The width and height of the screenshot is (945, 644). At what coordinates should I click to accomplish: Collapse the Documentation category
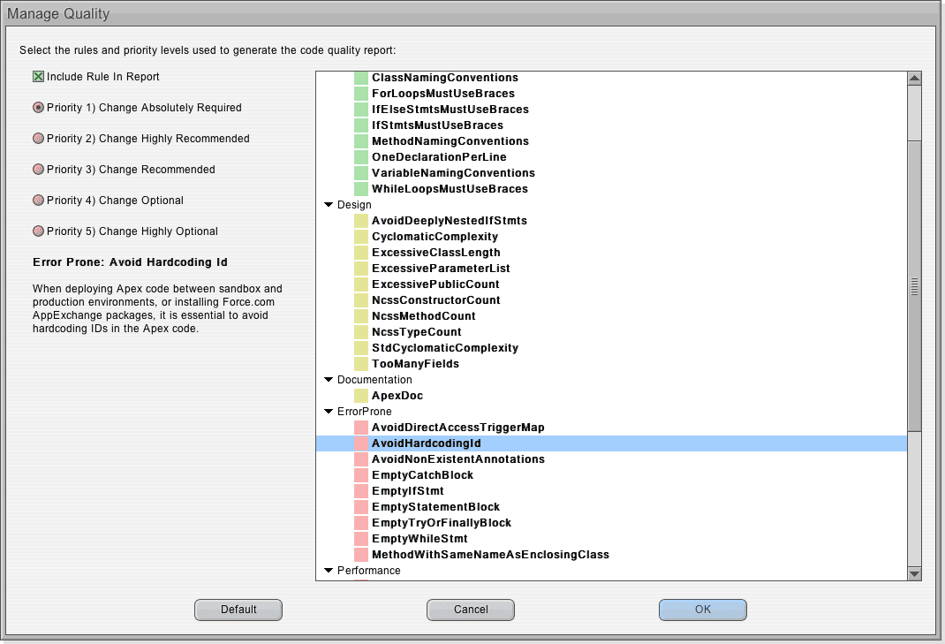pyautogui.click(x=329, y=380)
